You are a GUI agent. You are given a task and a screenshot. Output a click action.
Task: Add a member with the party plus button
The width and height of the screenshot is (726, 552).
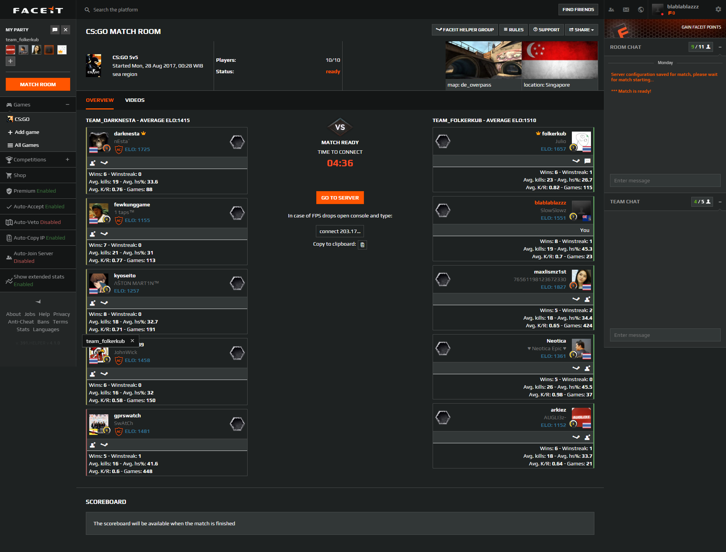point(10,61)
